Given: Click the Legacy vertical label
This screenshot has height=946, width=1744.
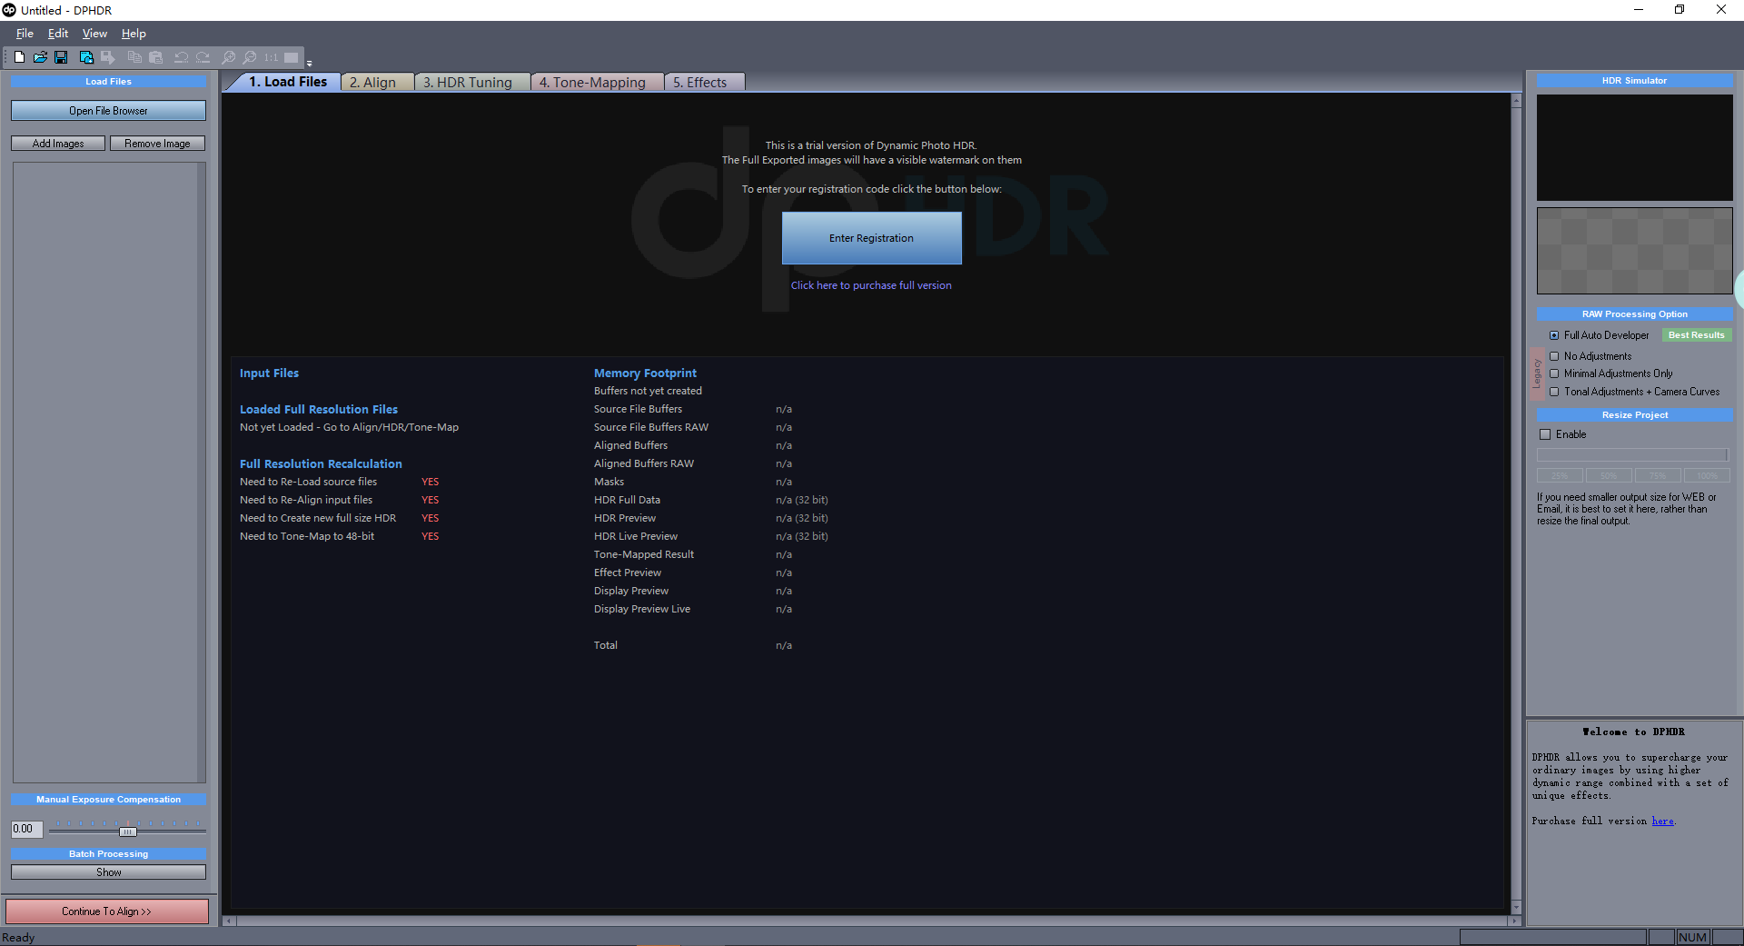Looking at the screenshot, I should tap(1537, 373).
